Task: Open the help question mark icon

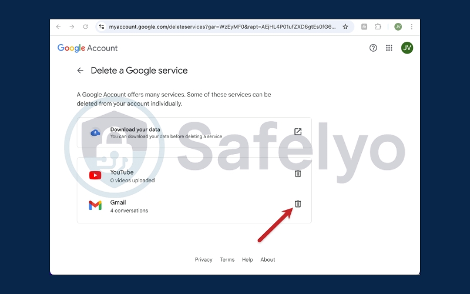Action: 373,48
